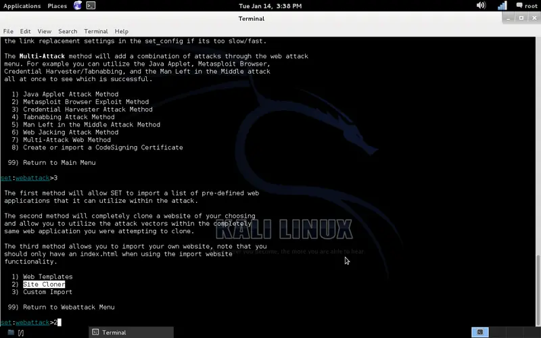Open the Edit menu
The height and width of the screenshot is (338, 541).
(25, 31)
